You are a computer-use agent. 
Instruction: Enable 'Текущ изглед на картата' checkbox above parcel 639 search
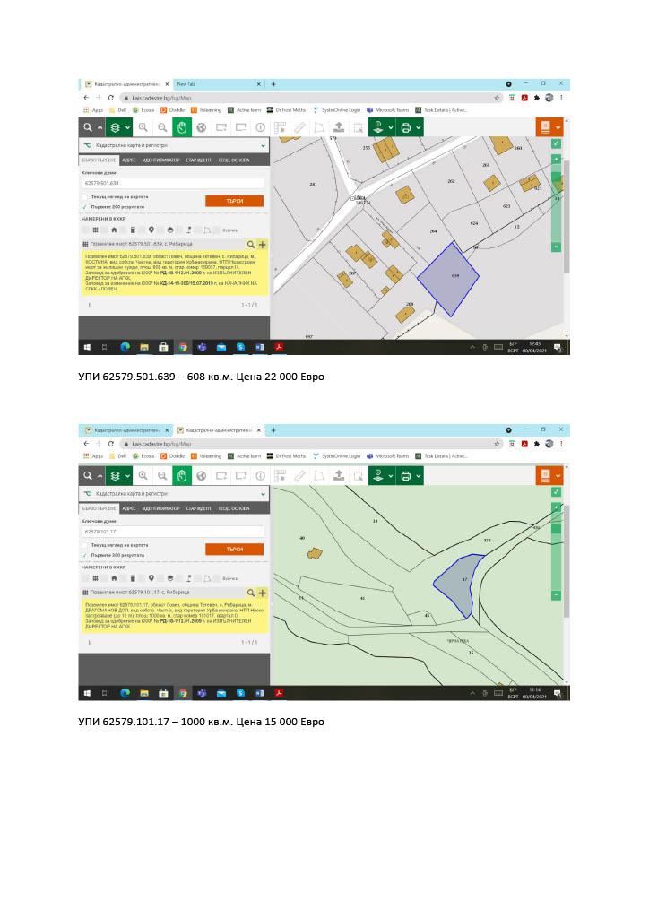(x=85, y=196)
